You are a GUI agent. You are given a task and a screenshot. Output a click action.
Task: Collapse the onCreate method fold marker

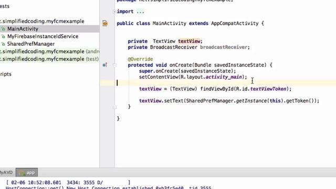click(x=114, y=65)
